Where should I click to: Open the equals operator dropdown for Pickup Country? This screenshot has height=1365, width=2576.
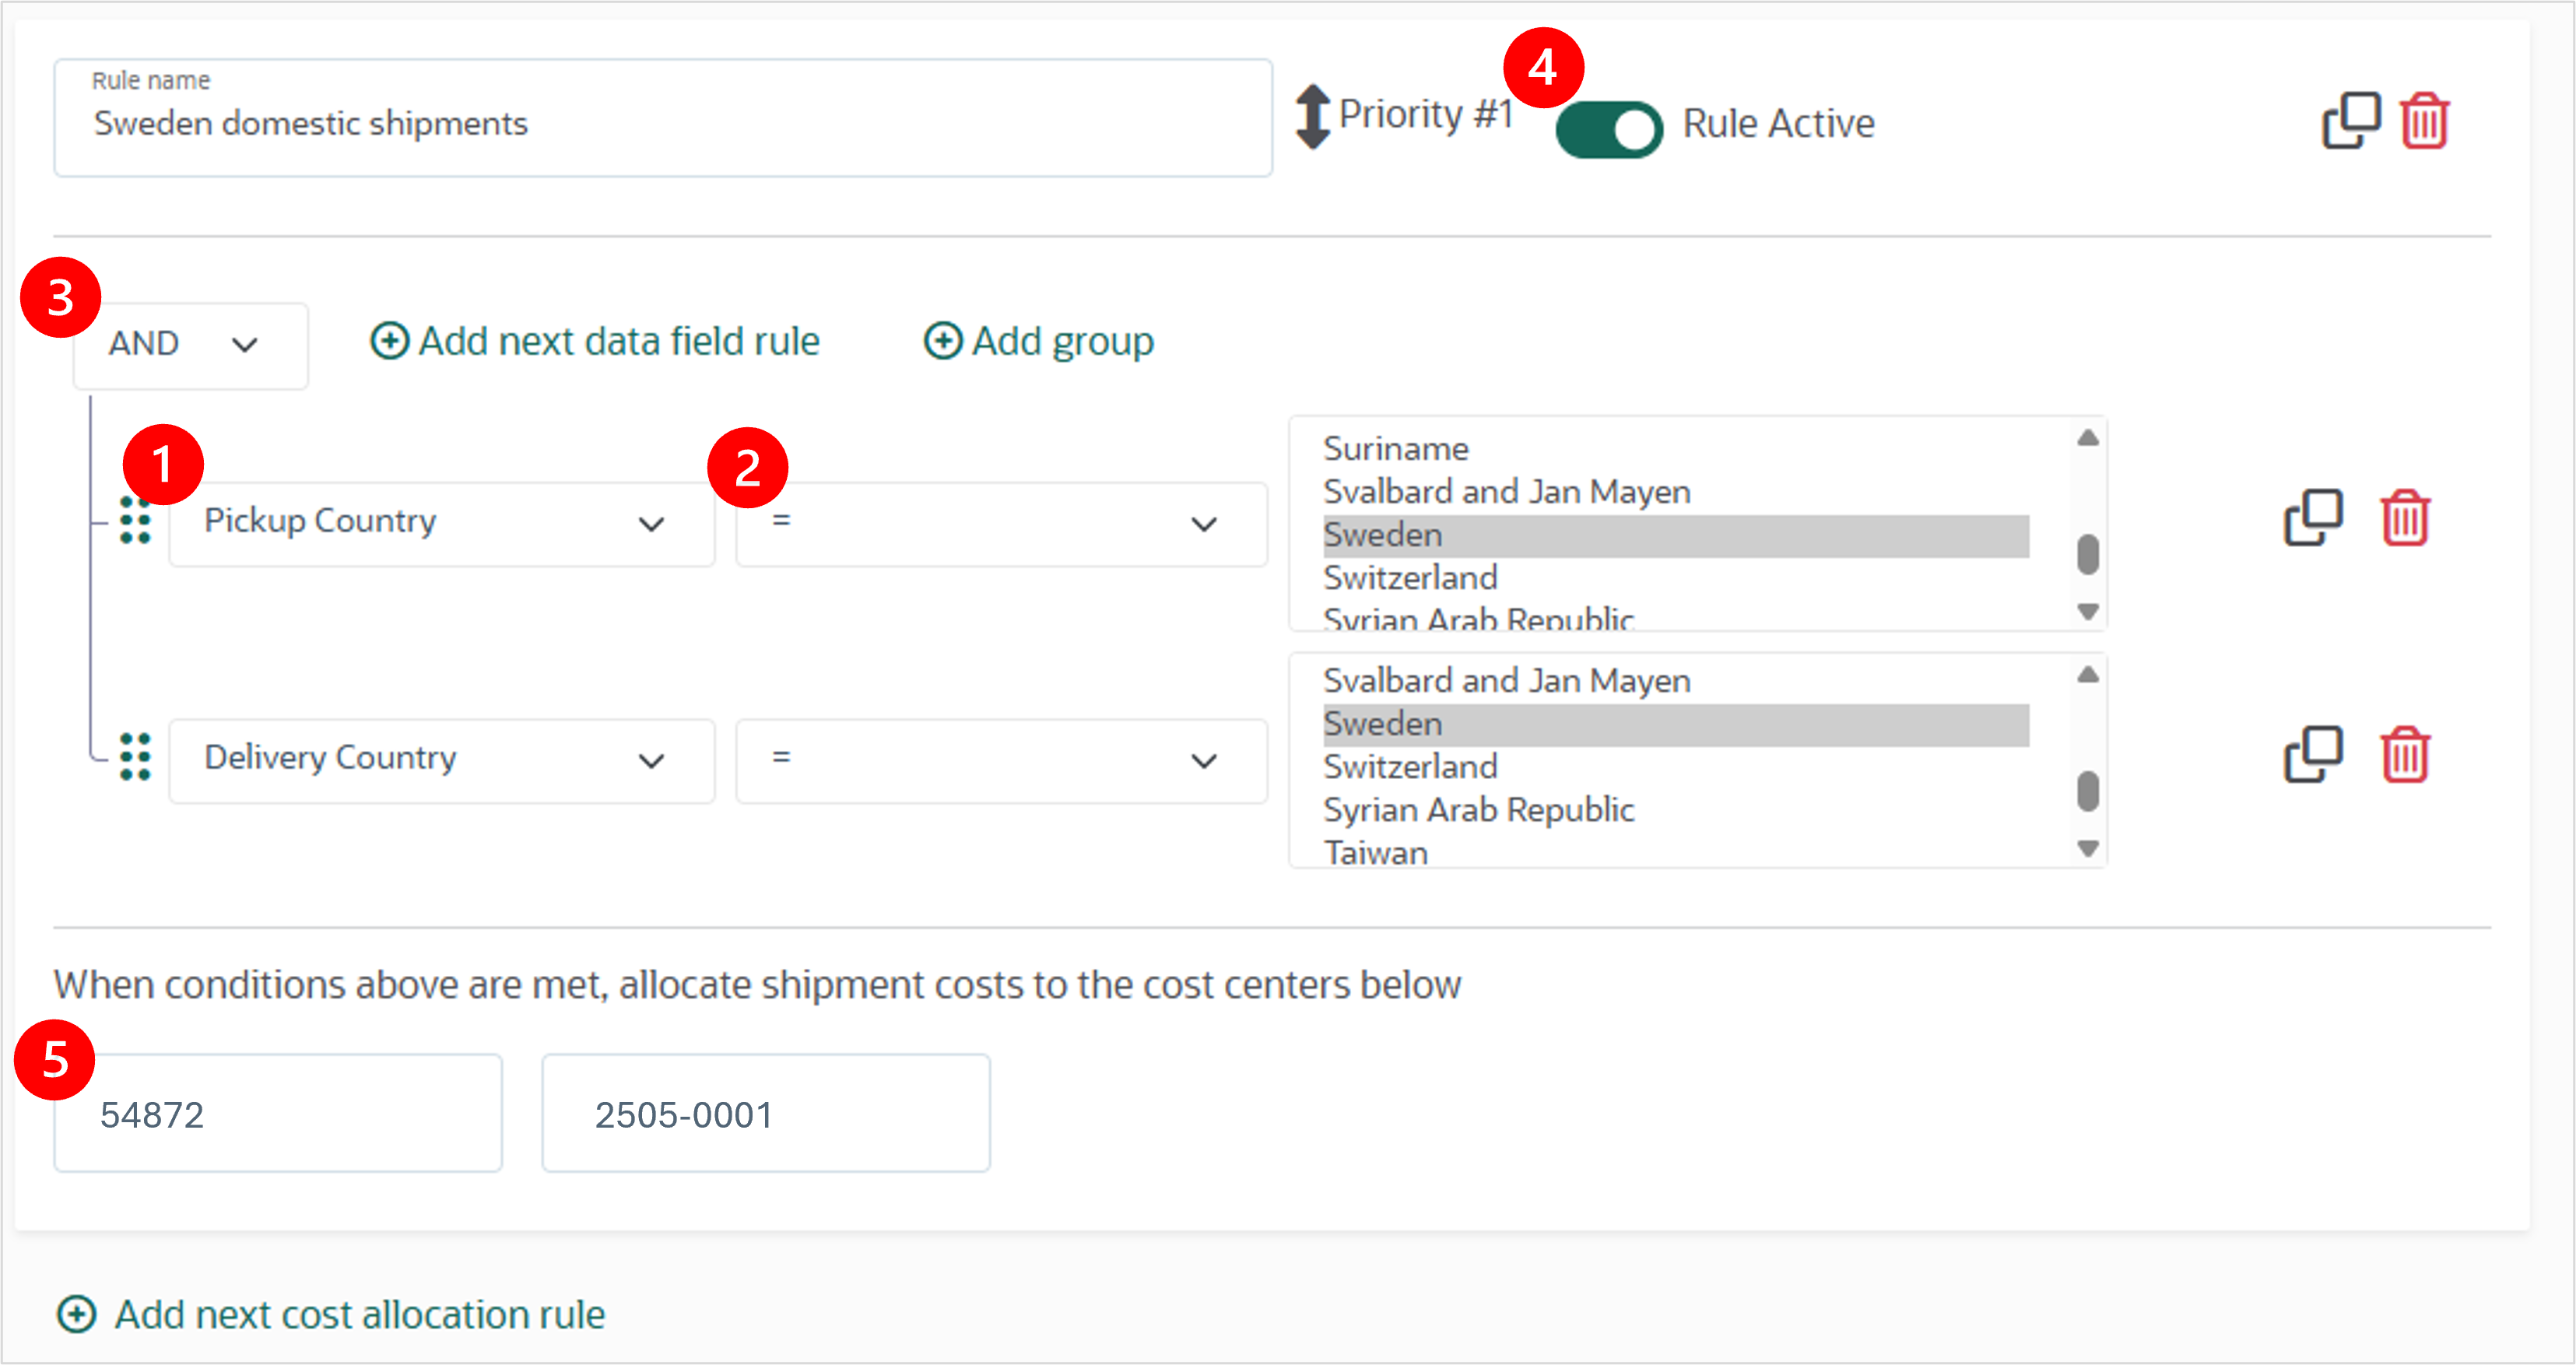[1001, 524]
